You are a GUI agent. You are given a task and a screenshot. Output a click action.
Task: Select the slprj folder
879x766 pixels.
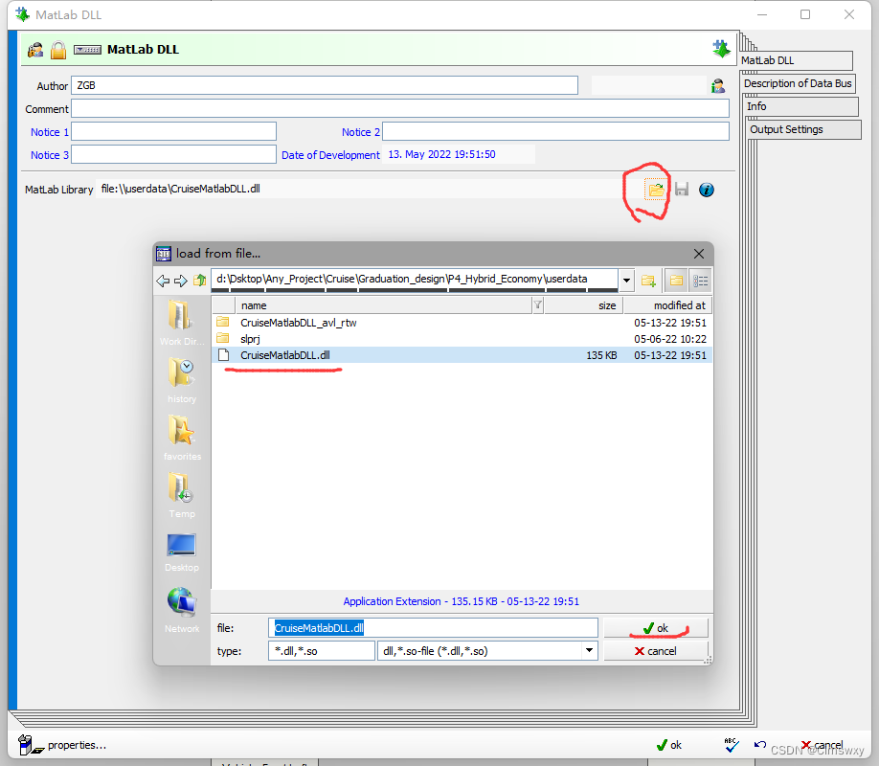(x=462, y=339)
